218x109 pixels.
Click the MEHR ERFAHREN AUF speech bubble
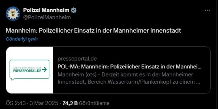29,70
